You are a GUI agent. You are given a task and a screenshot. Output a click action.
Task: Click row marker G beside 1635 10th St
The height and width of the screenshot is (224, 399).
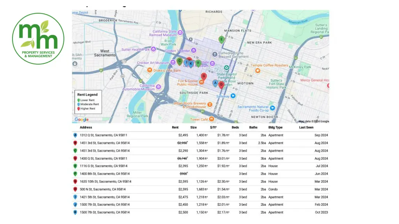pos(75,182)
